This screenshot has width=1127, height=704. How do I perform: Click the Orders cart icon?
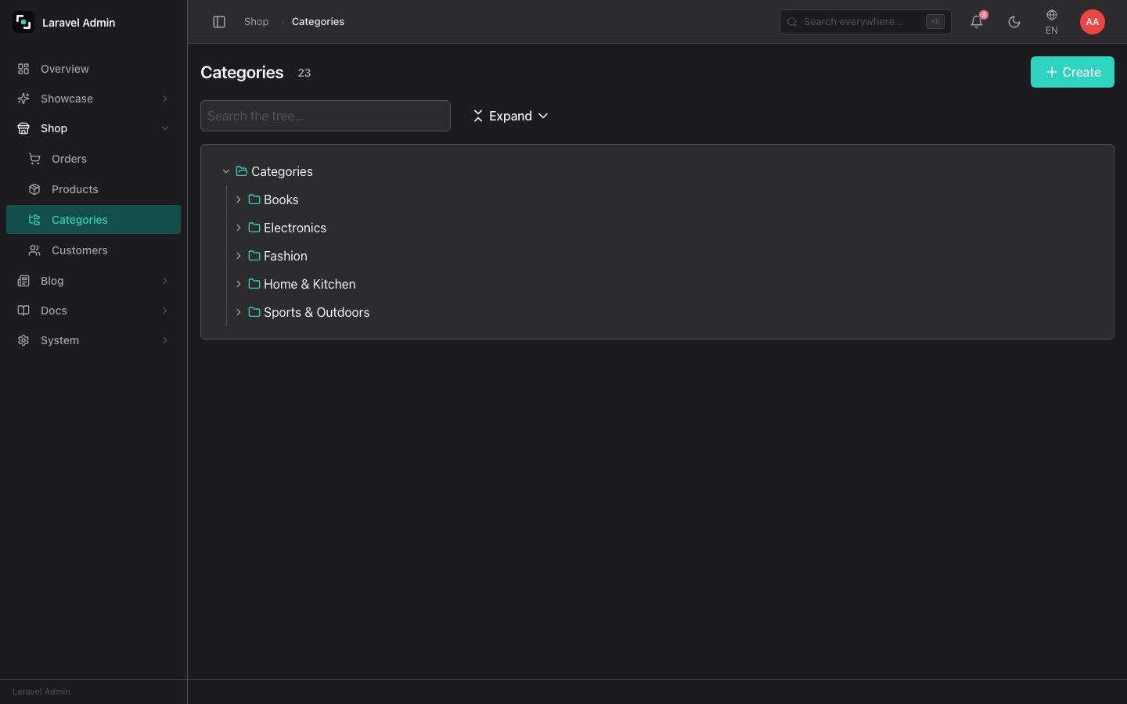pos(34,159)
